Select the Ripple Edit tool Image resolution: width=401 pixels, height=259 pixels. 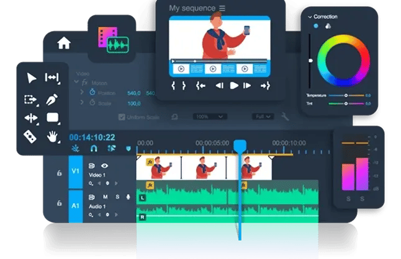tap(52, 77)
